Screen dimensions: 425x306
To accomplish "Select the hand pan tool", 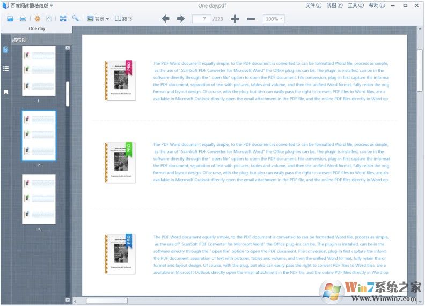I will tap(37, 19).
